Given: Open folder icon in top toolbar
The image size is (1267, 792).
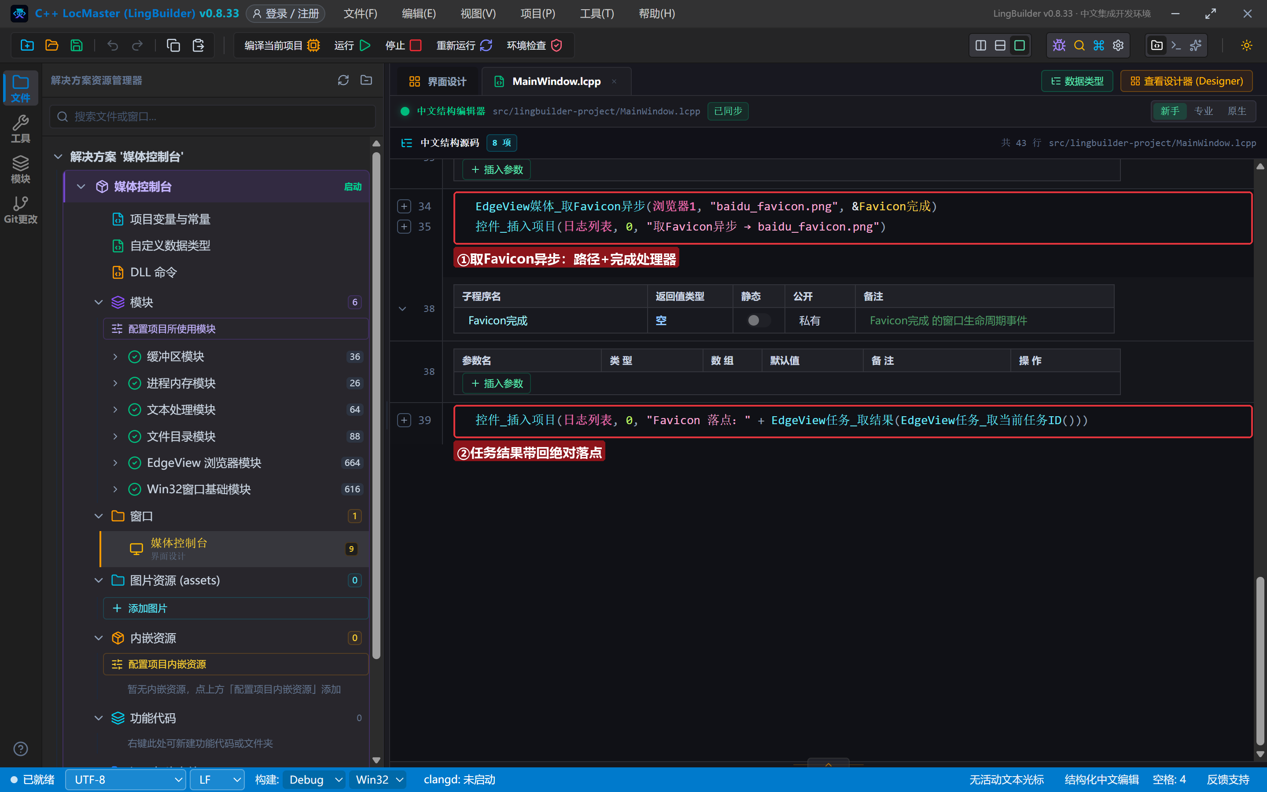Looking at the screenshot, I should [x=52, y=46].
